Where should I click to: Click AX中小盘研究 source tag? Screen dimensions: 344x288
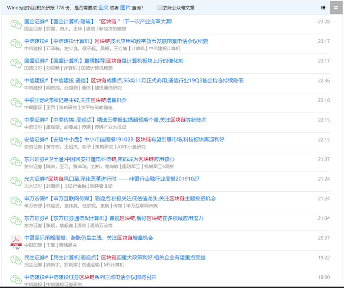click(x=131, y=147)
